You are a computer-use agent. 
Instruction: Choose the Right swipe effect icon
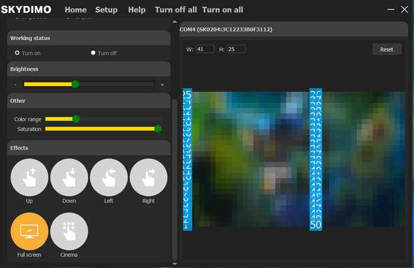pos(148,178)
